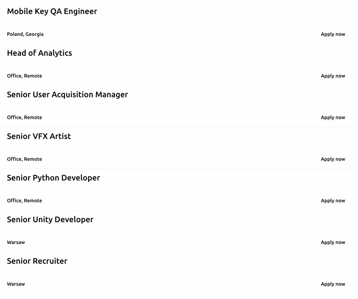Click Office, Remote under Senior VFX Artist

(25, 159)
